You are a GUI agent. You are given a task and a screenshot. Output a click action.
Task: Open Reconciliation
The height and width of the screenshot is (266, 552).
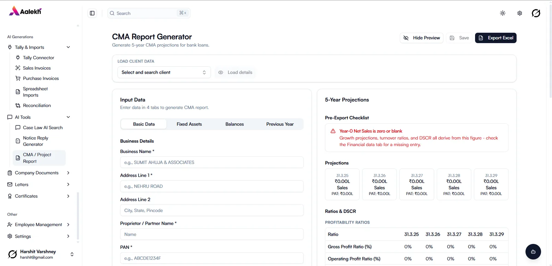[x=37, y=105]
